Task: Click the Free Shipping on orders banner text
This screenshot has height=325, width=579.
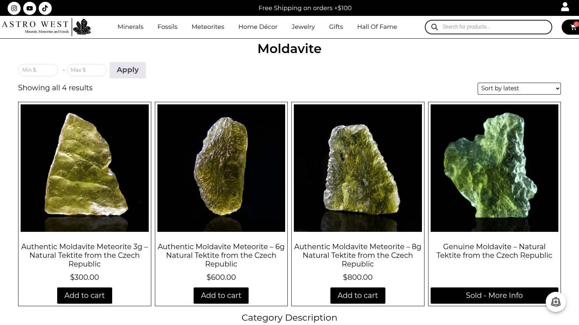Action: [305, 8]
